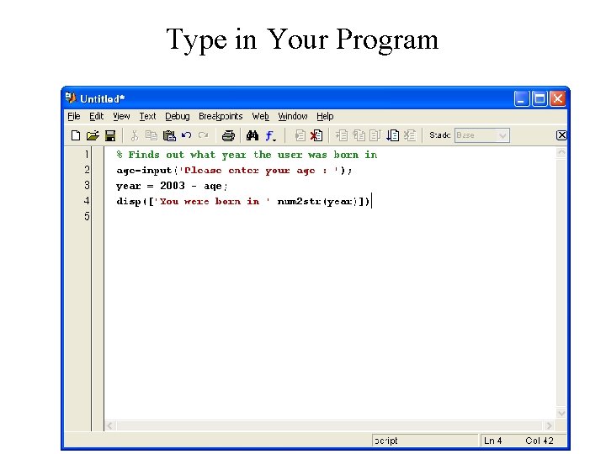
Task: Print the script with the printer icon
Action: pyautogui.click(x=228, y=135)
